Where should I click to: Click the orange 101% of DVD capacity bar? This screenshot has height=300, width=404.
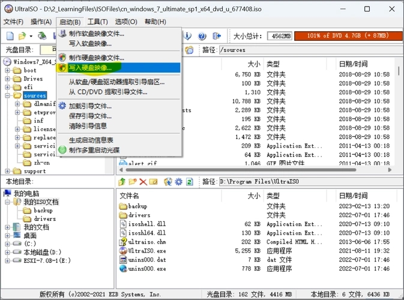(348, 36)
